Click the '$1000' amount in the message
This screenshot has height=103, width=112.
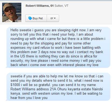point(15,85)
